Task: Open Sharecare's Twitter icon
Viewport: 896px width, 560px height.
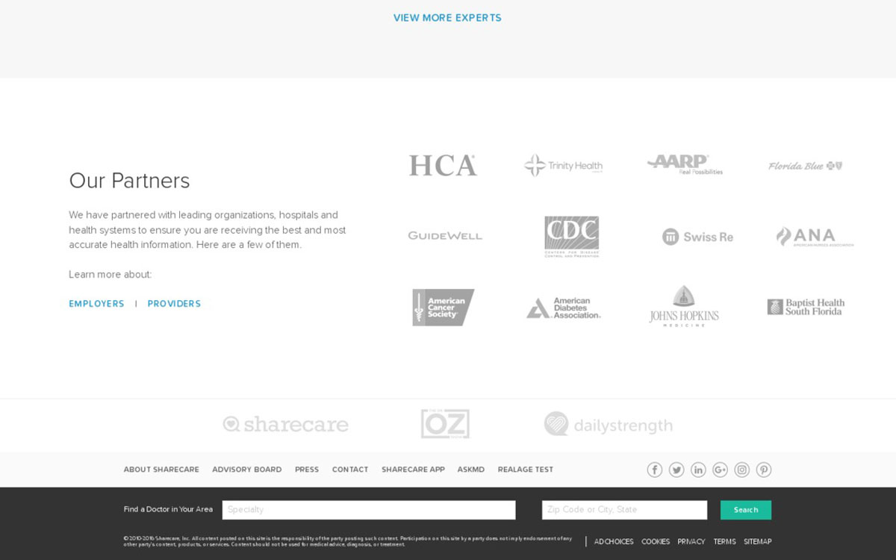Action: click(x=676, y=470)
